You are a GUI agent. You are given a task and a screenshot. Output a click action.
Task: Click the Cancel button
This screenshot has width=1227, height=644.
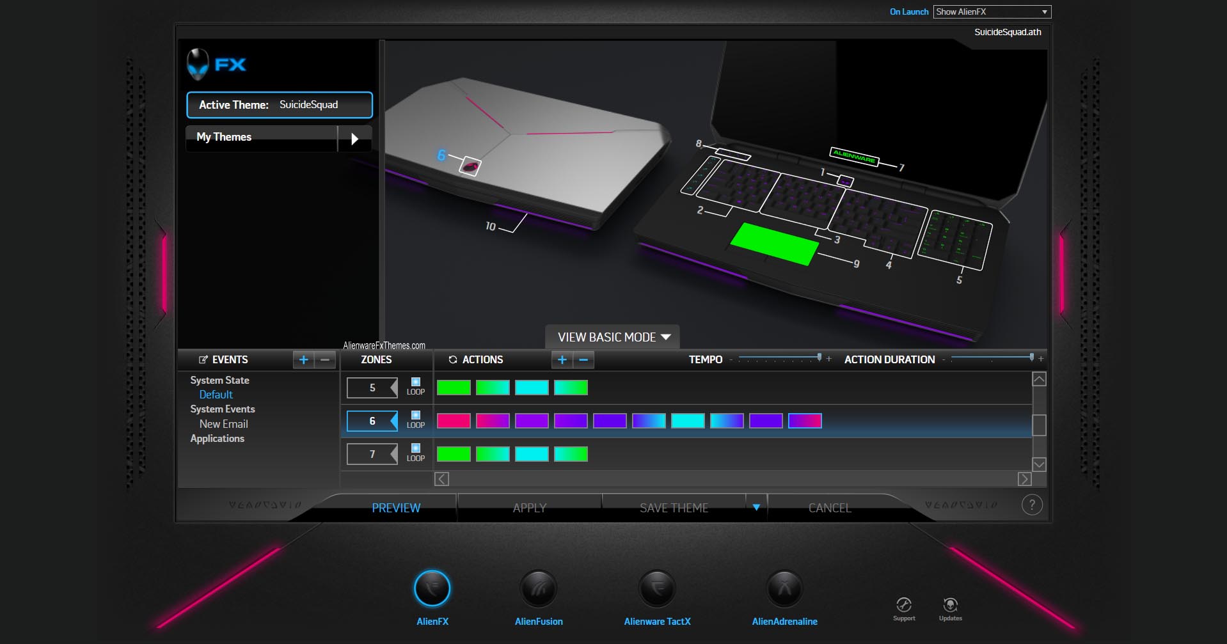830,508
